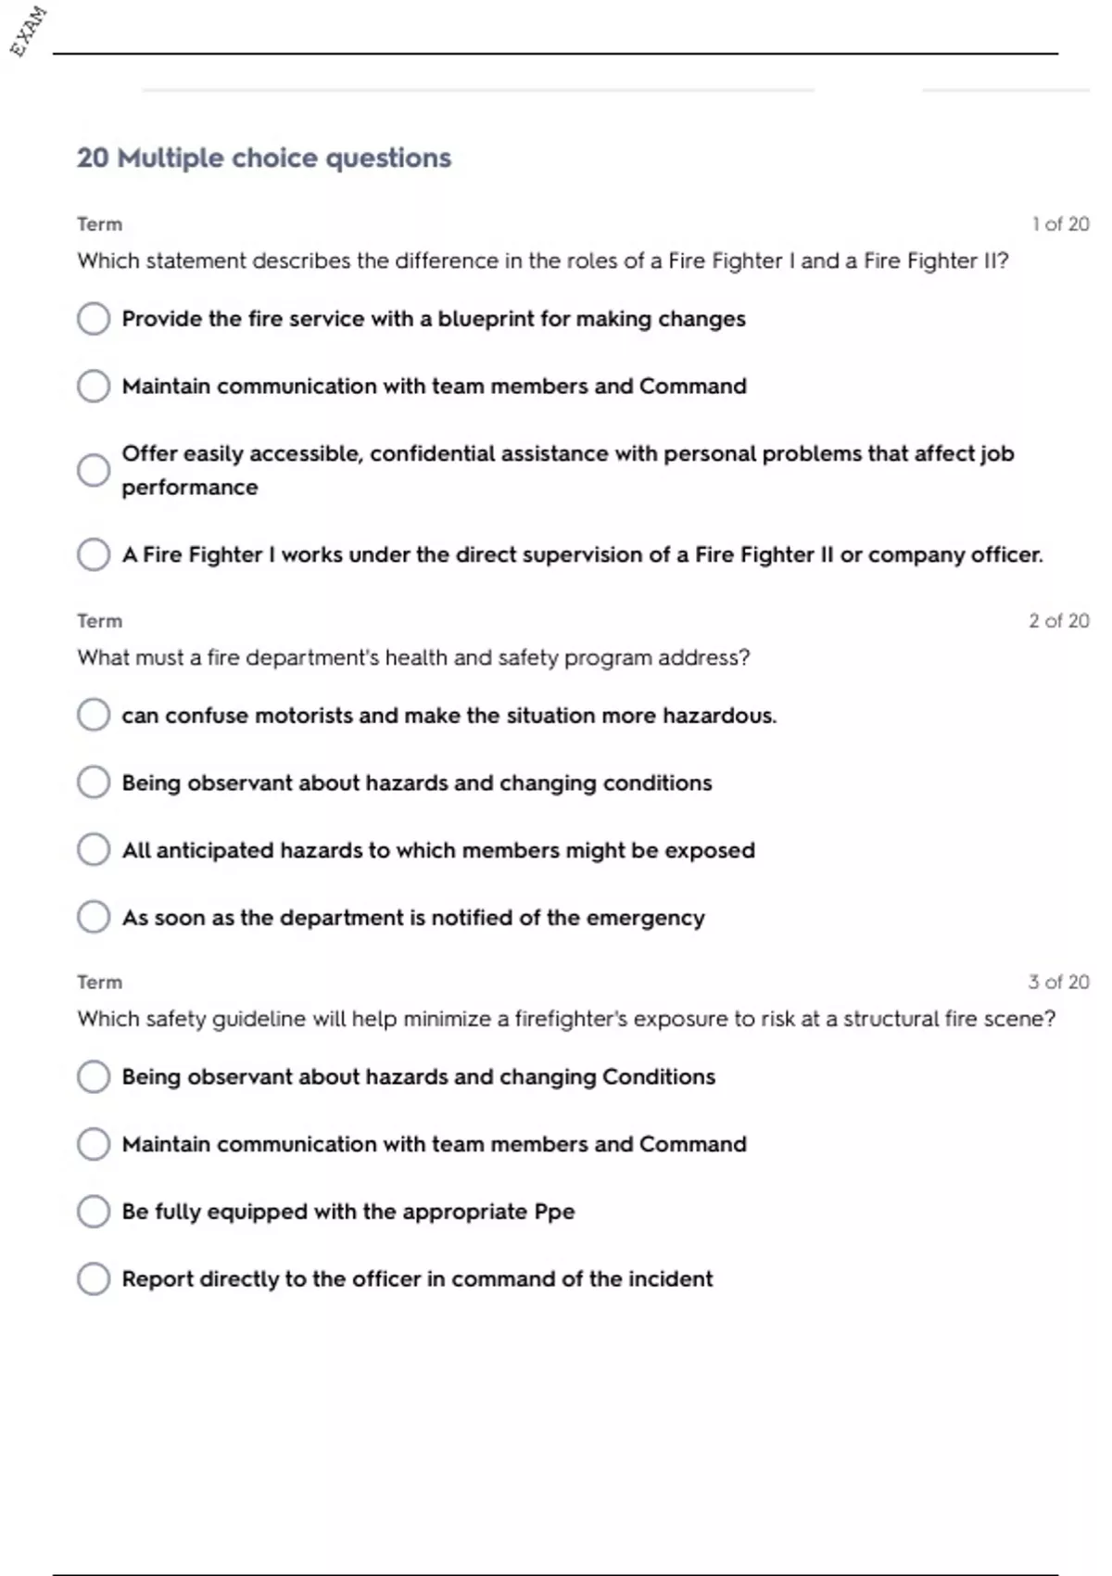Pick 'Report directly to the officer in command'
The height and width of the screenshot is (1576, 1112).
[94, 1278]
